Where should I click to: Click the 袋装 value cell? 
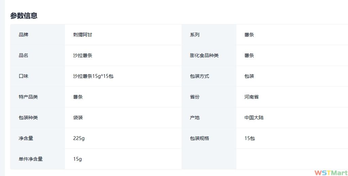[x=78, y=118]
